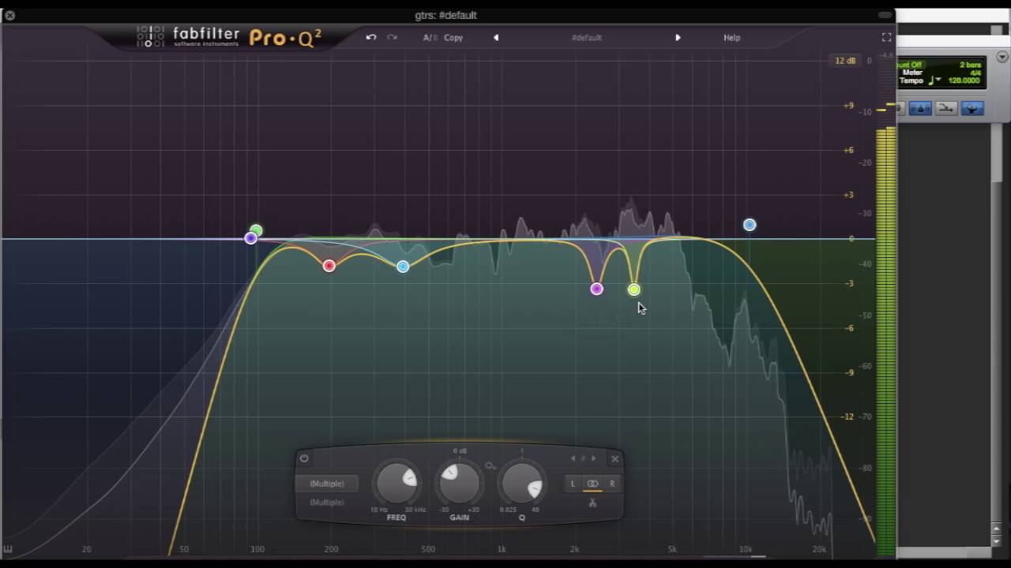Enable Left channel processing for selected bands
Screen dimensions: 1011x568
coord(573,484)
